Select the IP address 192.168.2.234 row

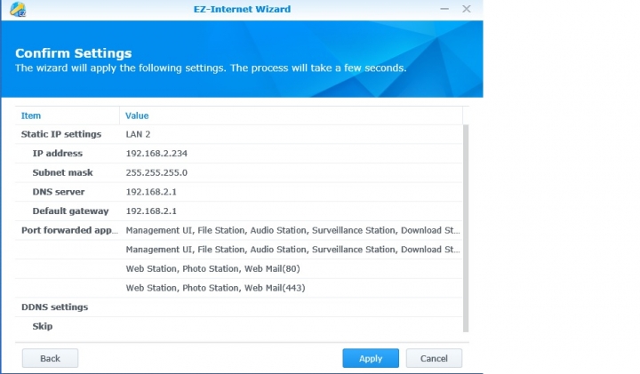(239, 154)
